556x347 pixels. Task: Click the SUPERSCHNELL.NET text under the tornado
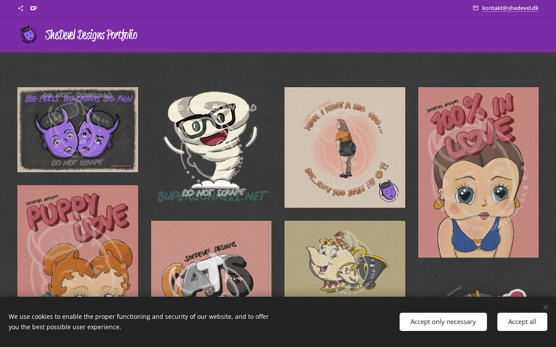[213, 197]
